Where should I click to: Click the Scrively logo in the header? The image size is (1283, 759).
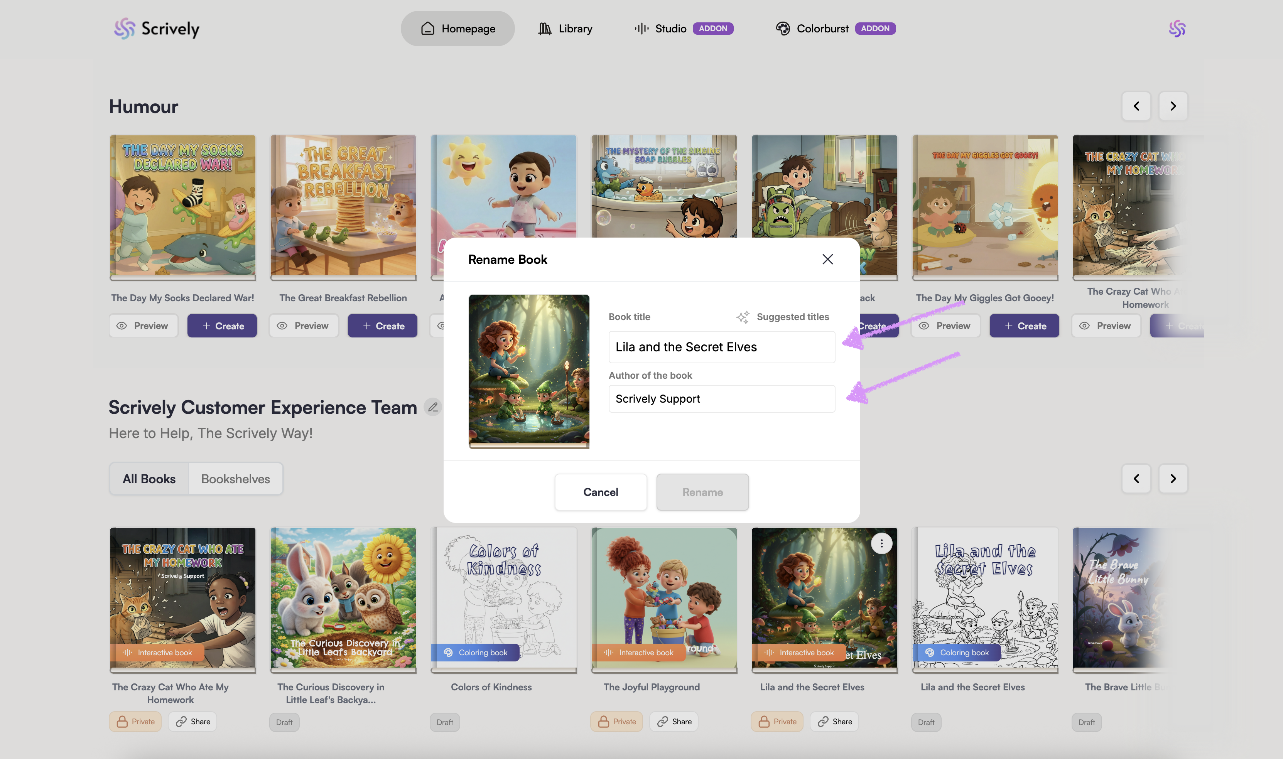157,29
